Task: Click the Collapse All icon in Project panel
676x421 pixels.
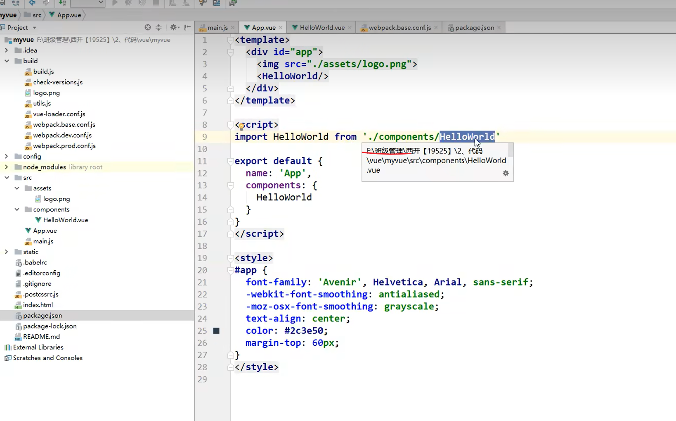Action: tap(158, 27)
